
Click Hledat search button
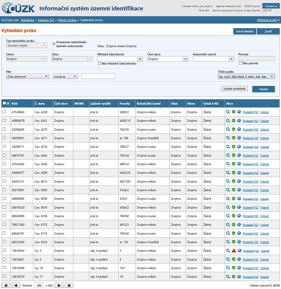pyautogui.click(x=264, y=89)
